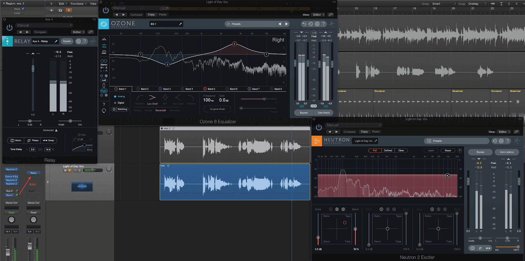Toggle power button of Relay plugin window
Viewport: 525px width, 261px height.
(x=9, y=28)
